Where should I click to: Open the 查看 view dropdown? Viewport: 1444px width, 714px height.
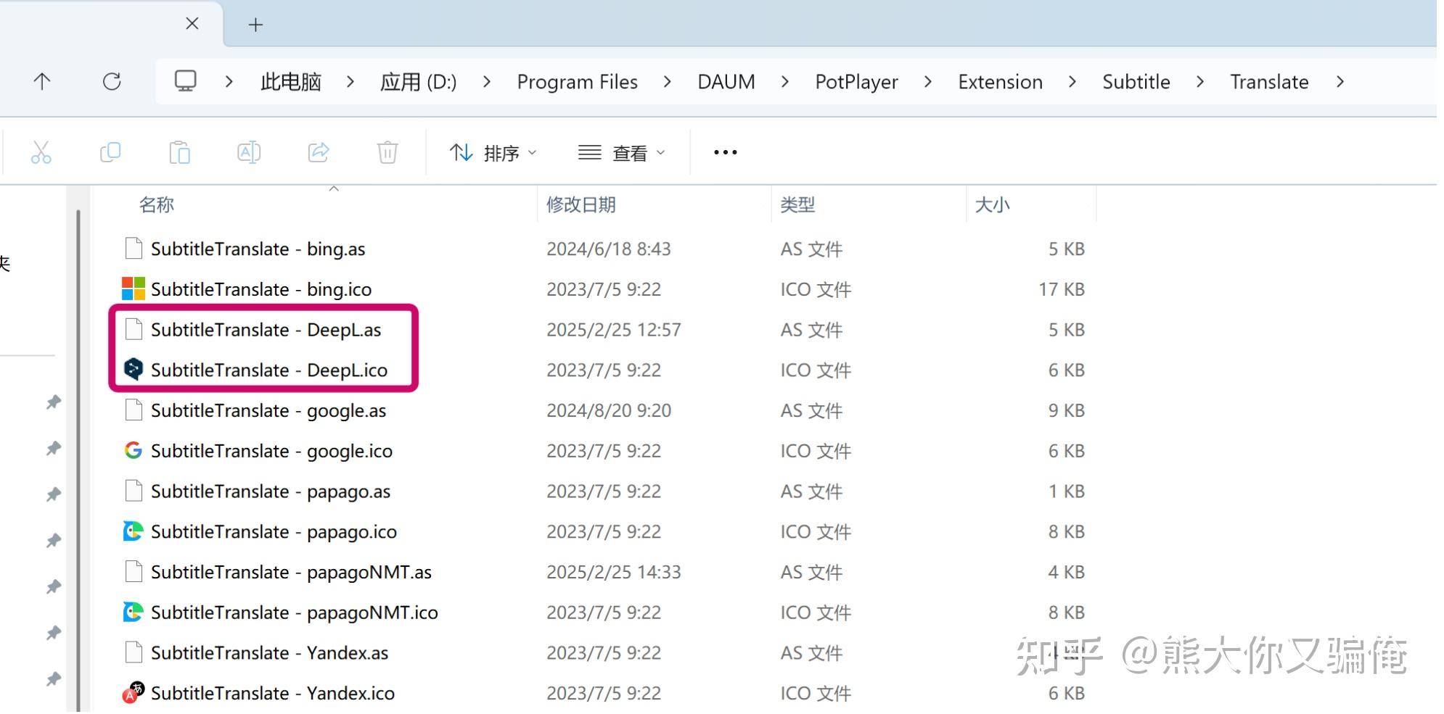pos(622,153)
